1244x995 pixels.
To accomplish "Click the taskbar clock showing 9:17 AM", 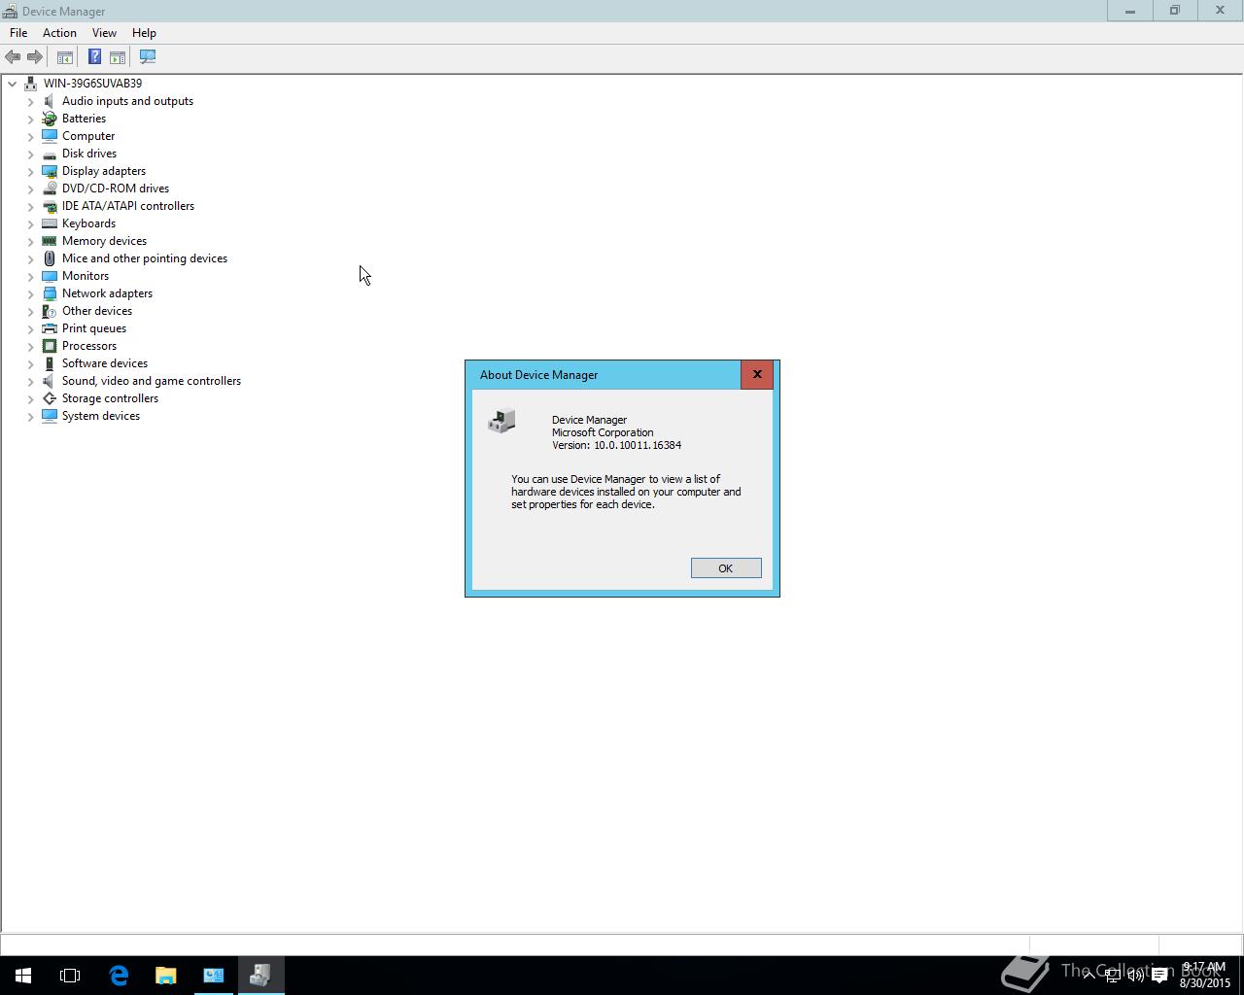I will tap(1205, 976).
